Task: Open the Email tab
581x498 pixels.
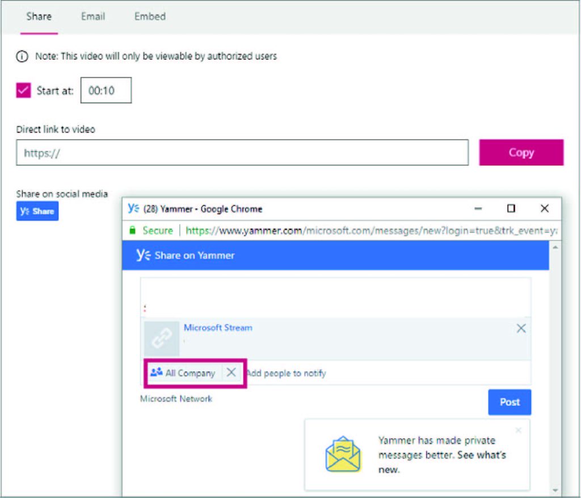Action: [x=93, y=16]
